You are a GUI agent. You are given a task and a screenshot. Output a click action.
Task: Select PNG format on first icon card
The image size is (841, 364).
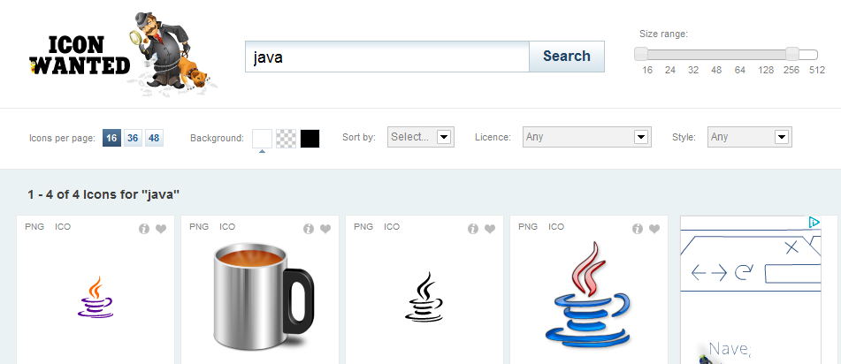(34, 227)
